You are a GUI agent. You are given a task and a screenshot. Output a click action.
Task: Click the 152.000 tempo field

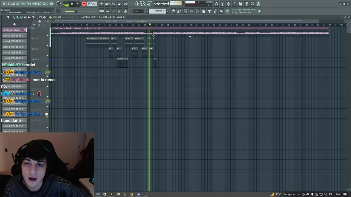point(92,4)
